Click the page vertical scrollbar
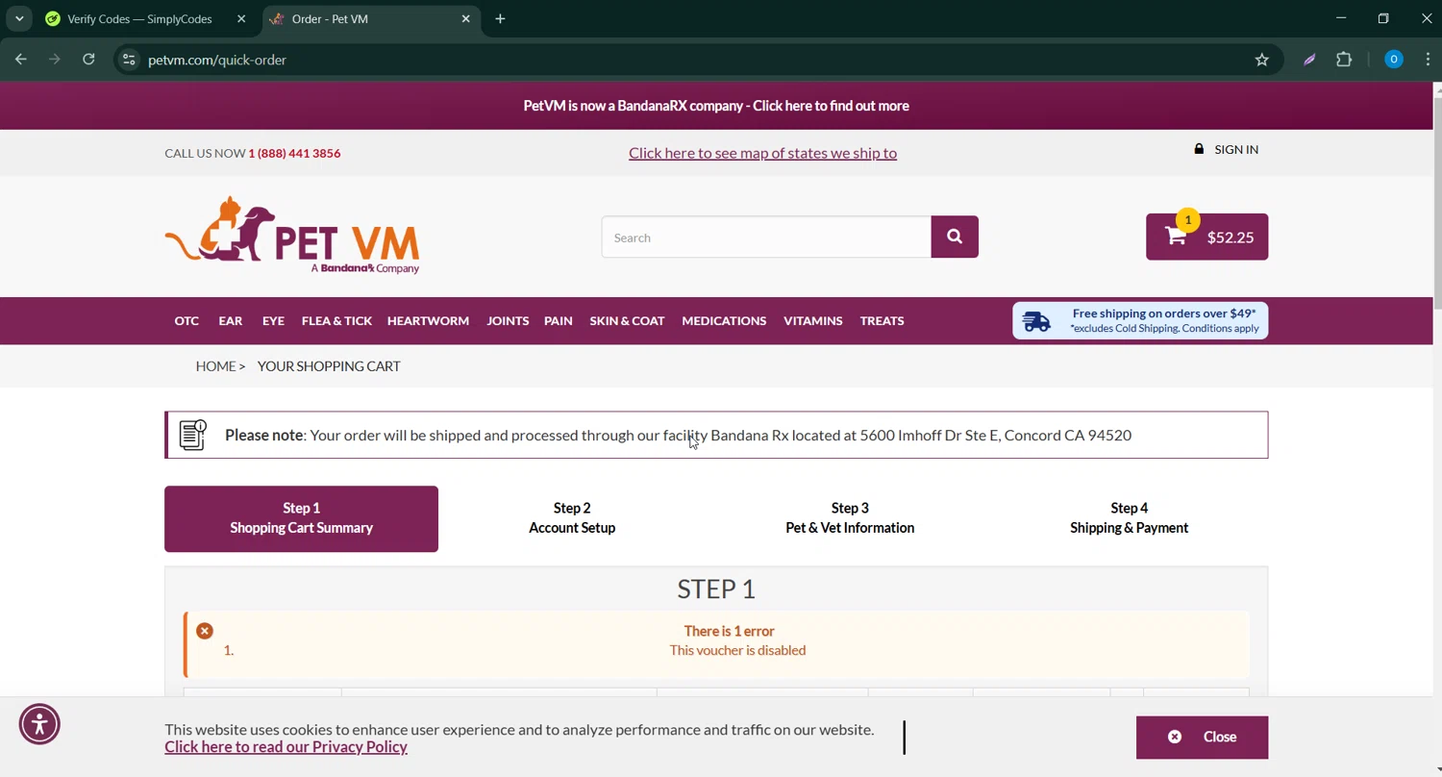 tap(1437, 202)
